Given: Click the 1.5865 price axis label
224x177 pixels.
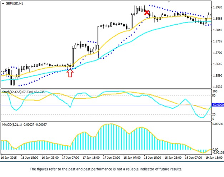Looking at the screenshot, I should pos(218,19).
